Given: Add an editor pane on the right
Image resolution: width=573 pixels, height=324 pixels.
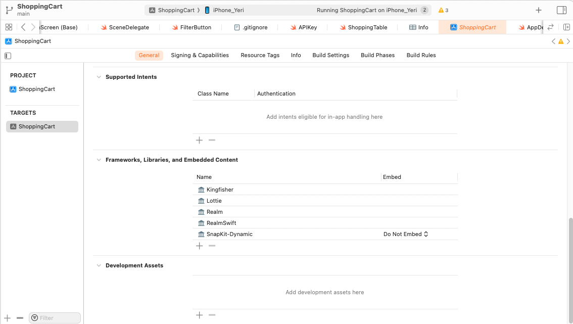Looking at the screenshot, I should [566, 27].
